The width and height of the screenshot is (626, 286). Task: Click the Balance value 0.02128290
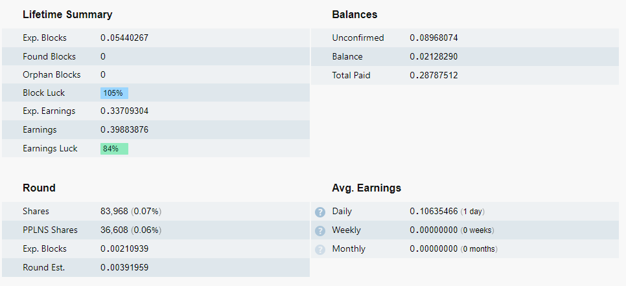434,57
